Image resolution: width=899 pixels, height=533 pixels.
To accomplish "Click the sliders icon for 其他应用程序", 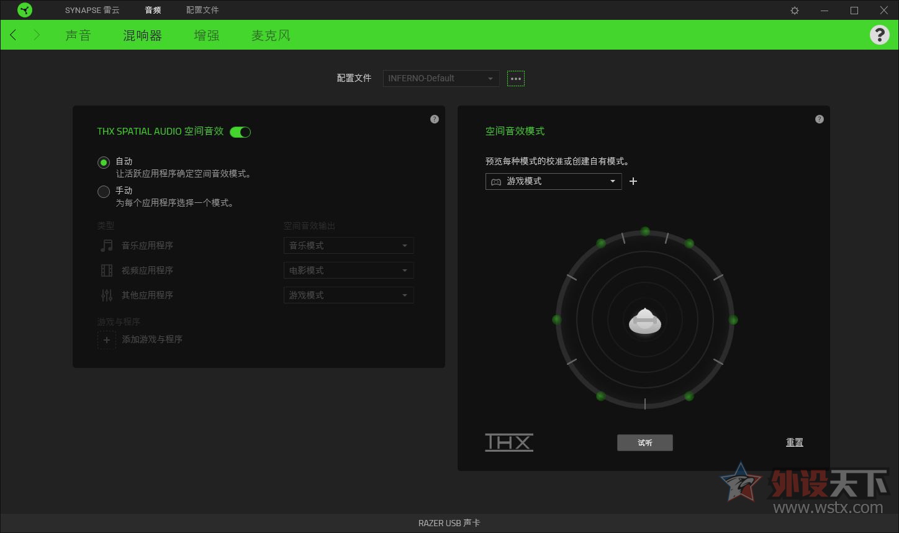I will coord(107,295).
